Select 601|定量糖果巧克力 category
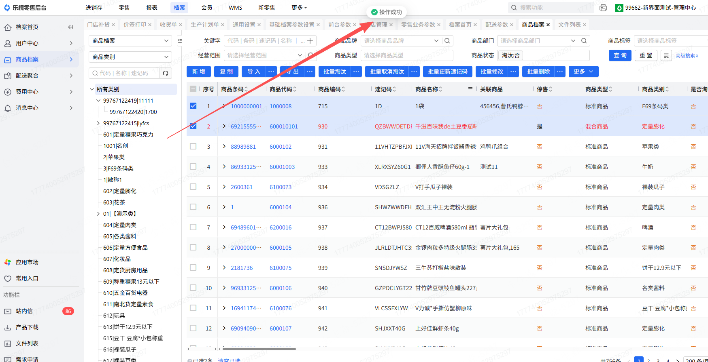 128,135
